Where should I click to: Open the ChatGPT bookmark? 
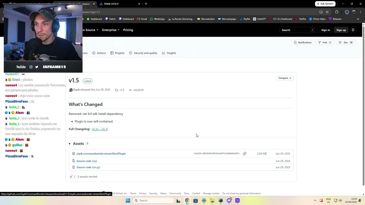[259, 19]
